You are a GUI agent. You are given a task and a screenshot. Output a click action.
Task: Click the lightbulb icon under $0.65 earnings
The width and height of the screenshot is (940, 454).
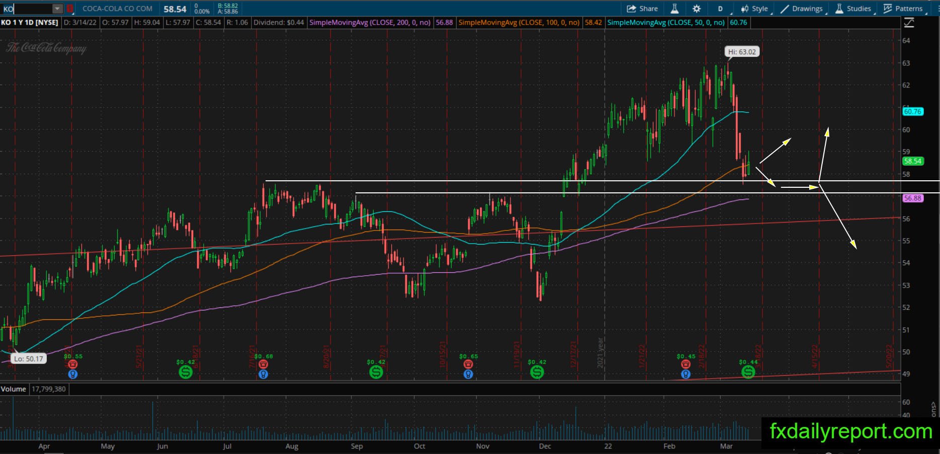(x=468, y=374)
